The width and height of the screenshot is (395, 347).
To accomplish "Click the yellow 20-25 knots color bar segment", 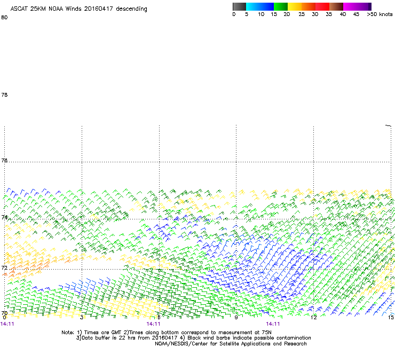I will click(x=295, y=6).
